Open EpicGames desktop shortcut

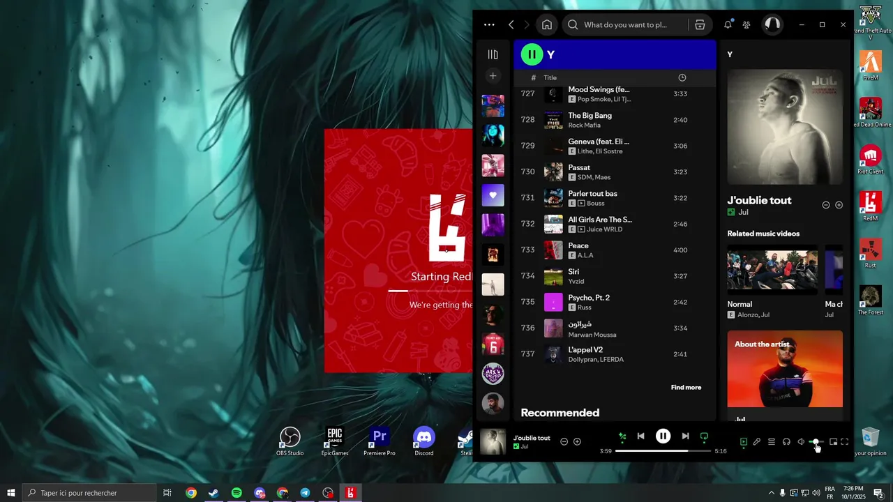(x=335, y=441)
